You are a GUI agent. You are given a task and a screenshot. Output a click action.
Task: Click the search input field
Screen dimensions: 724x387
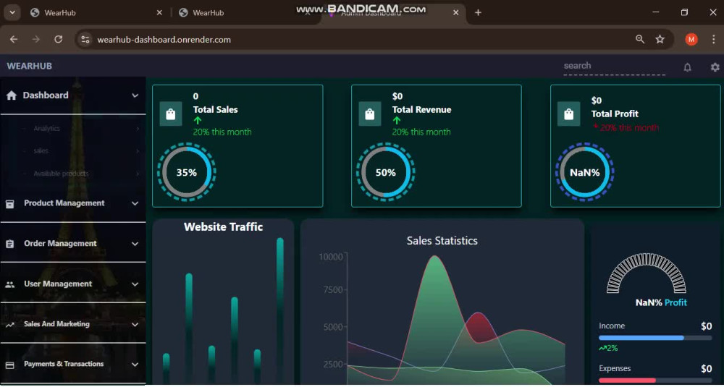[615, 66]
